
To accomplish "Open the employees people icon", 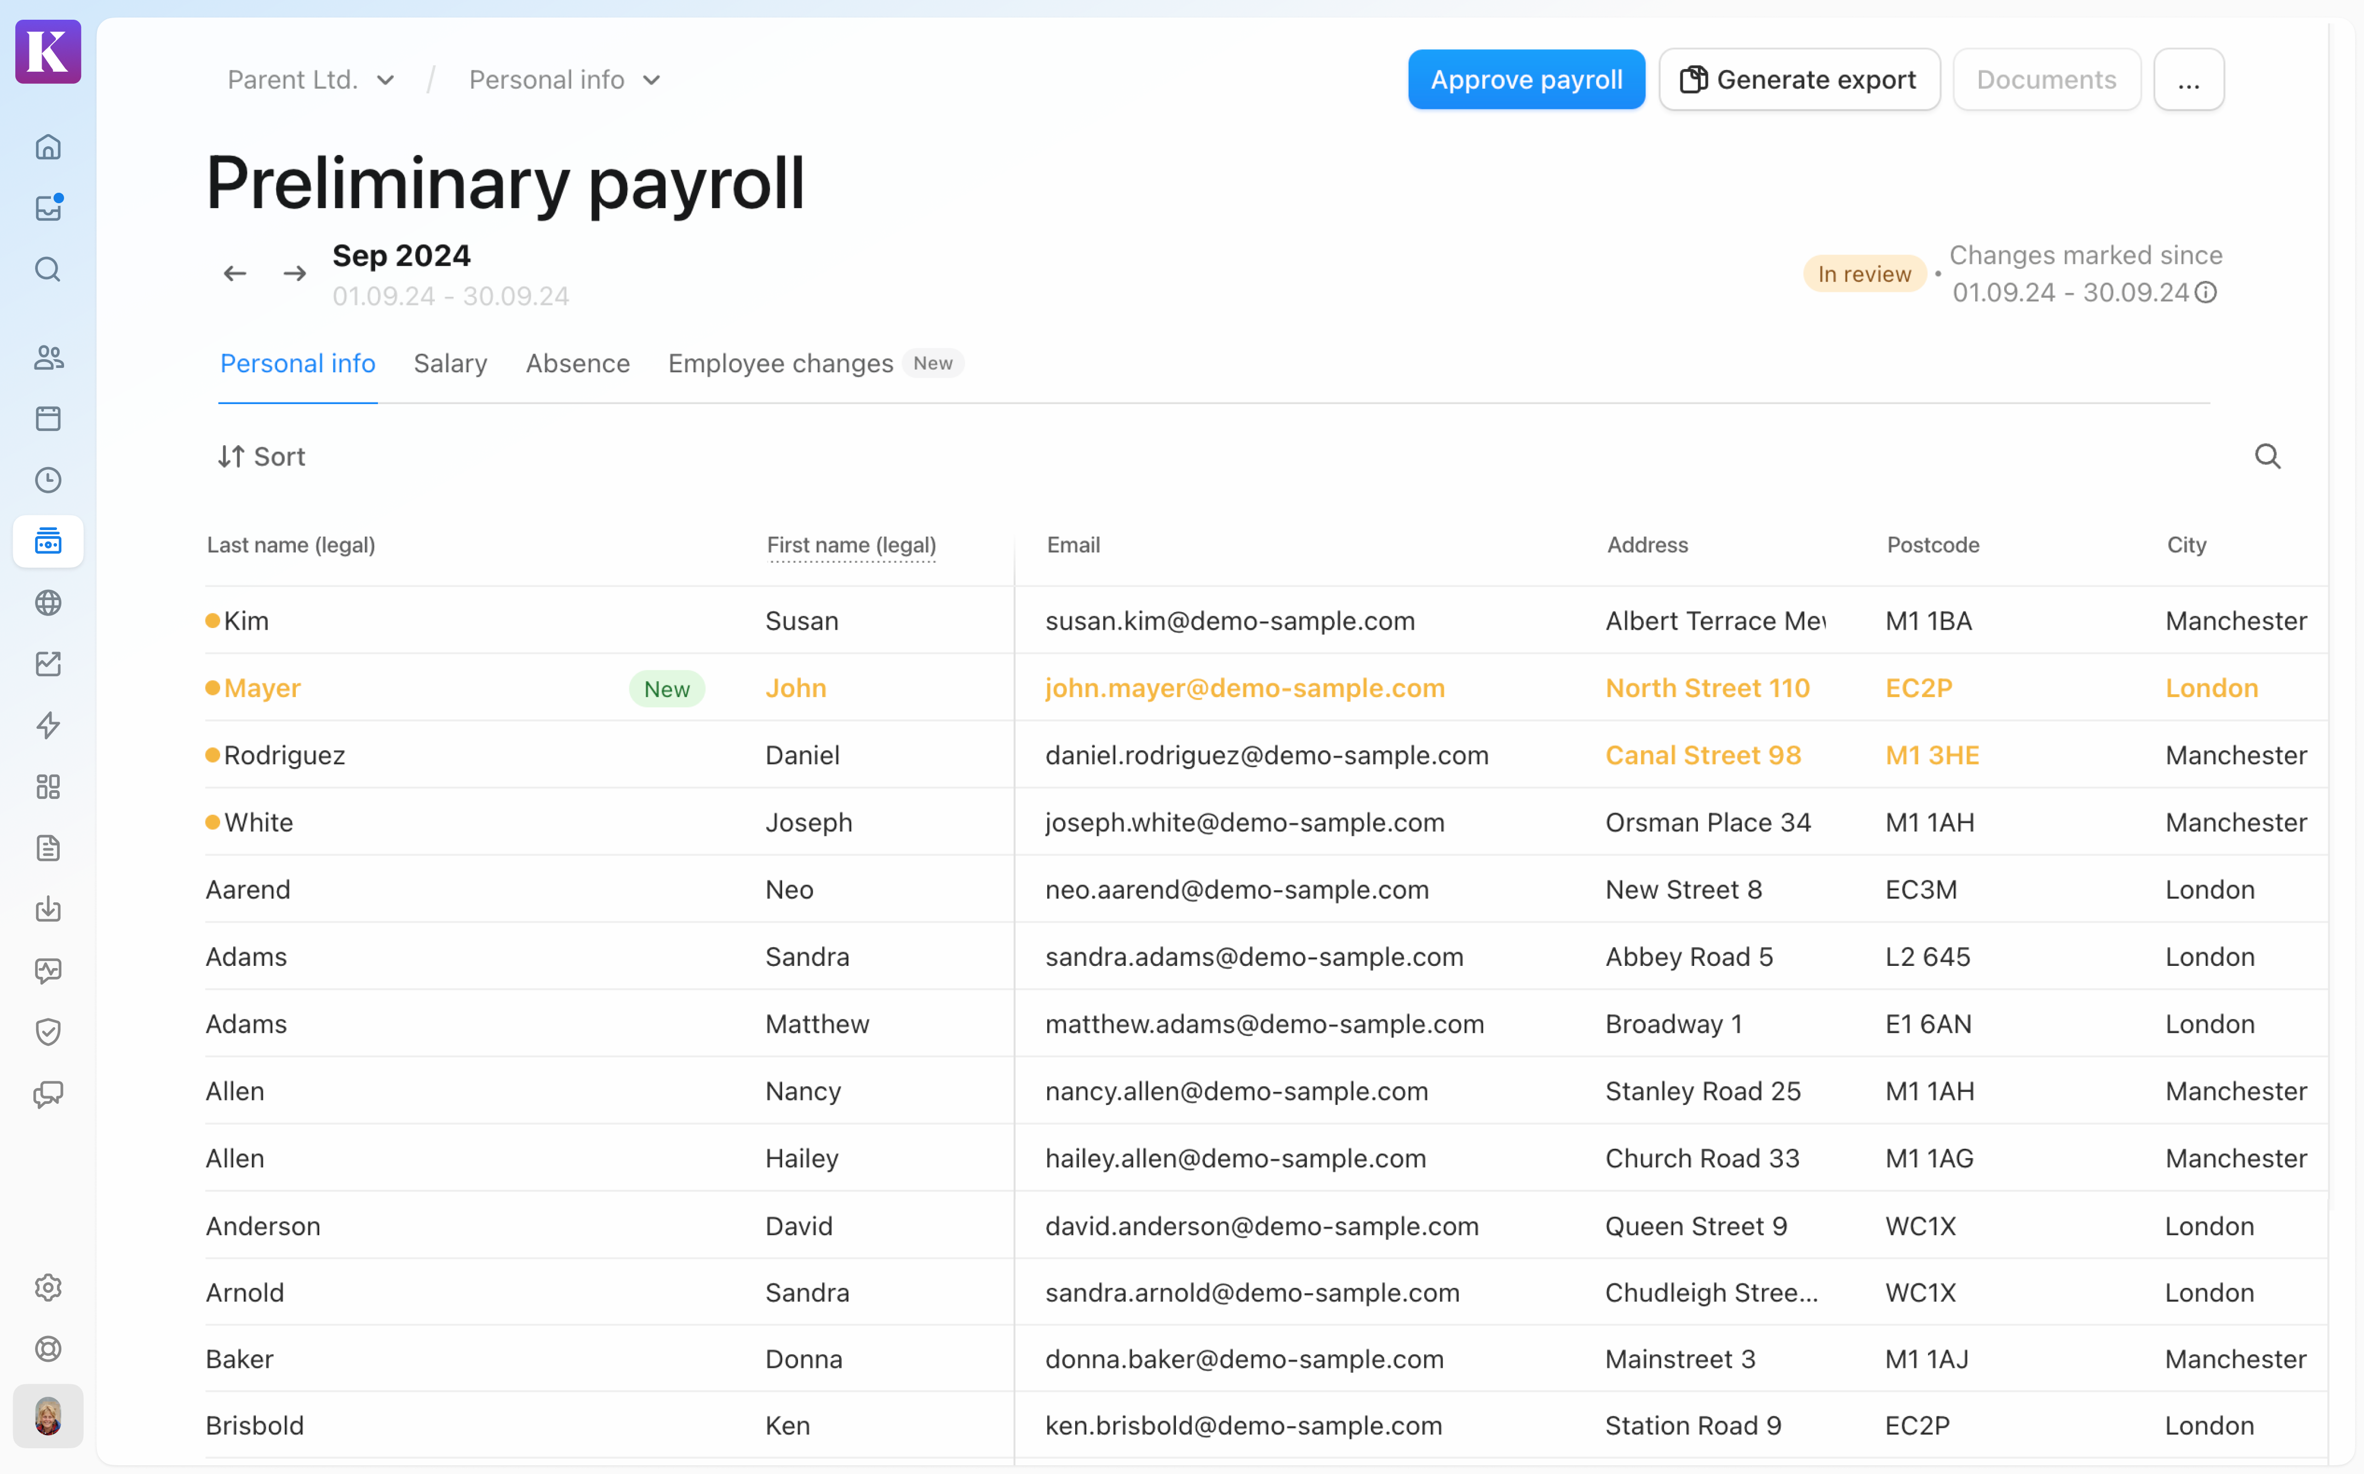I will [x=48, y=358].
